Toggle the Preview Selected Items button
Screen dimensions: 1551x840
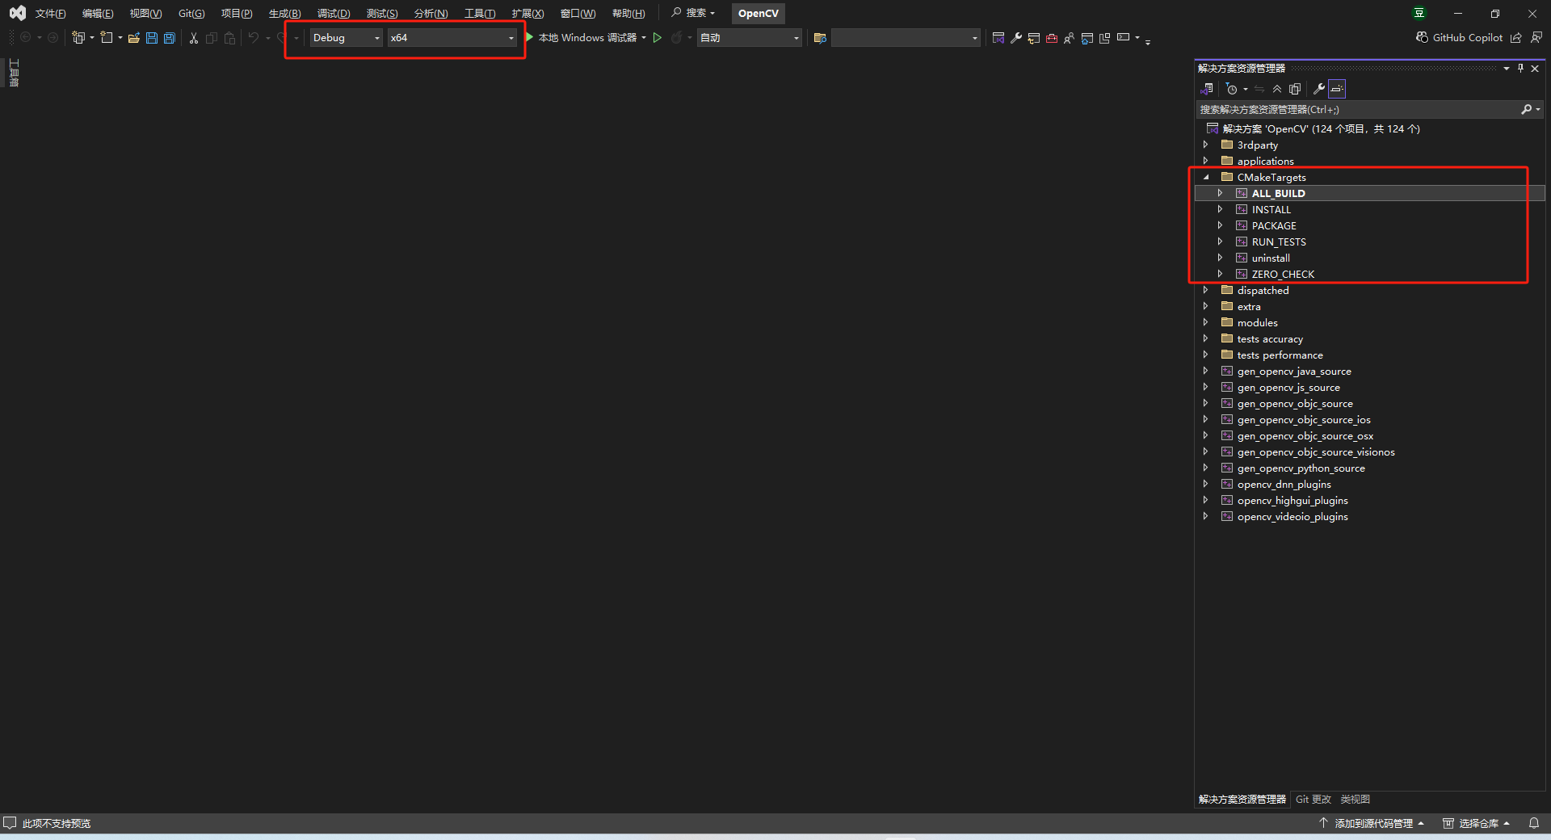pos(1337,89)
